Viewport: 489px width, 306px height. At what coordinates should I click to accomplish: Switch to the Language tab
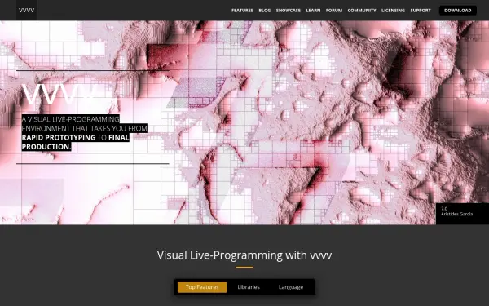291,287
